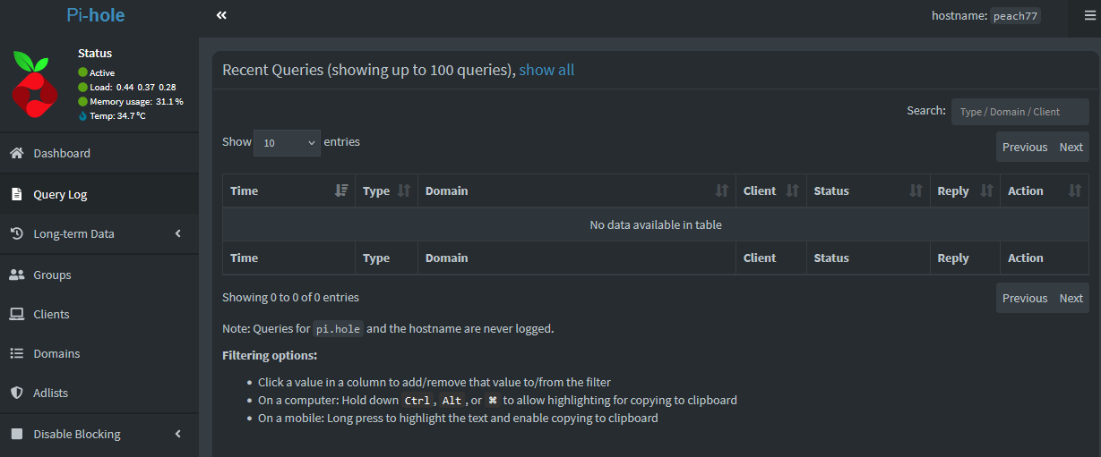Expand the Long-term Data submenu
The width and height of the screenshot is (1101, 457).
click(177, 233)
